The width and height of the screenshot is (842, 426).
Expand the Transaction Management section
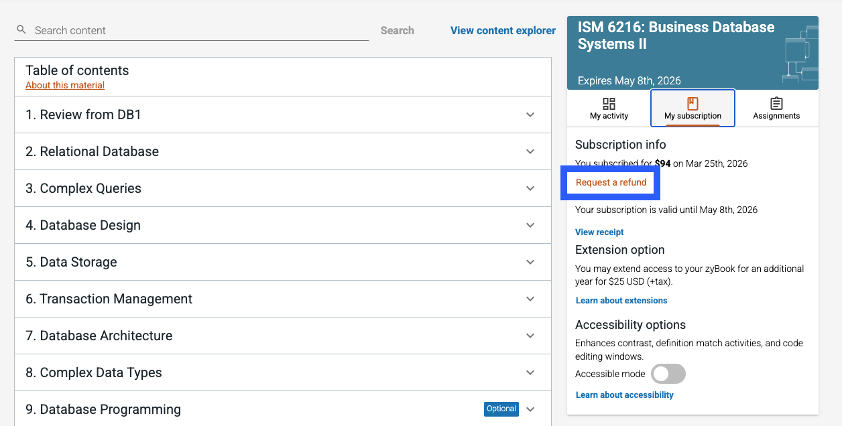pyautogui.click(x=282, y=299)
